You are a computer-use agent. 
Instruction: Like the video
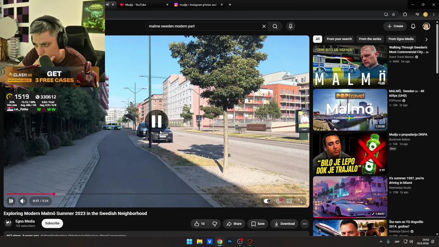200,224
